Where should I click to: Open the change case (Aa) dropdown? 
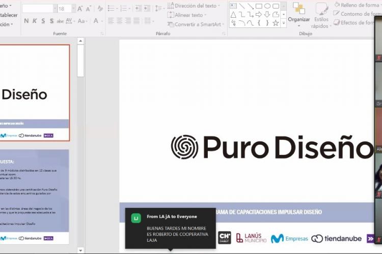tap(87, 21)
